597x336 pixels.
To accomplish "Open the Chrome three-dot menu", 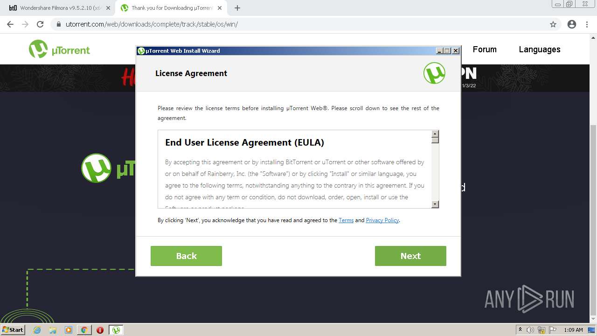I will 588,24.
